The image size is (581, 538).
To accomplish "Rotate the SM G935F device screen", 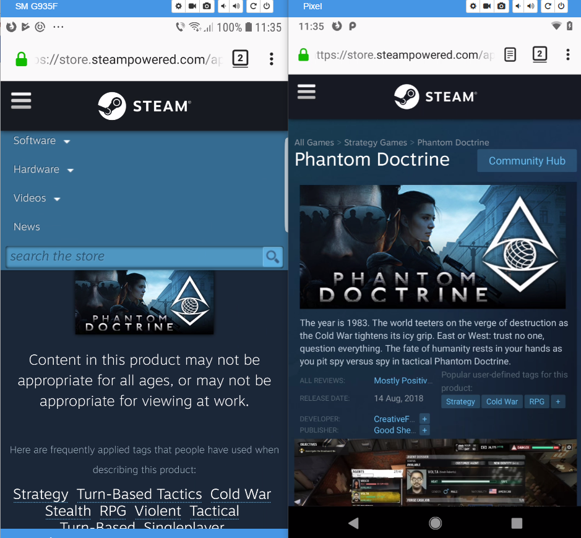I will (x=253, y=6).
